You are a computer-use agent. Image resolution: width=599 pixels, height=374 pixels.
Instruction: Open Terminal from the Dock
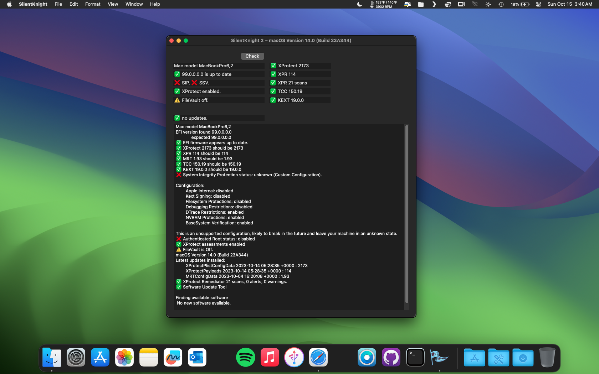click(415, 357)
